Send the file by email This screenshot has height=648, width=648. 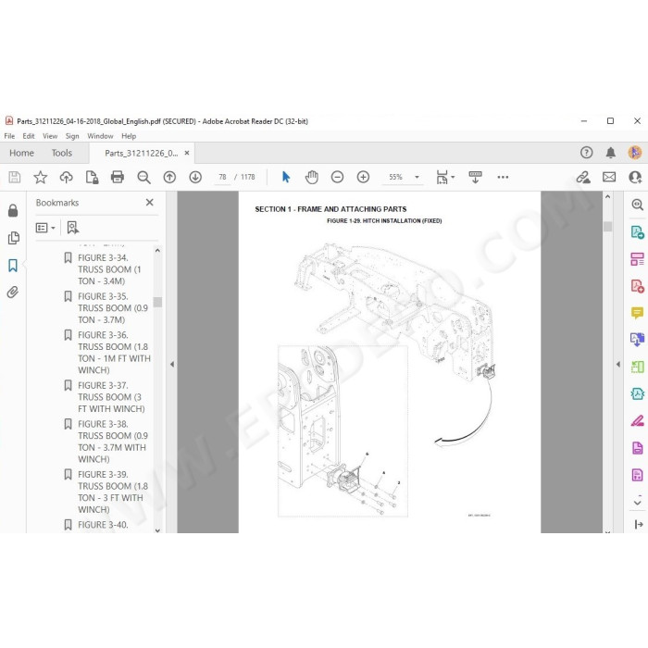[609, 178]
